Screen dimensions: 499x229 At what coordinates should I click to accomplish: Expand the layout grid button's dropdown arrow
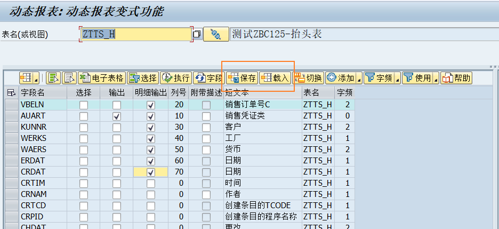[x=36, y=78]
